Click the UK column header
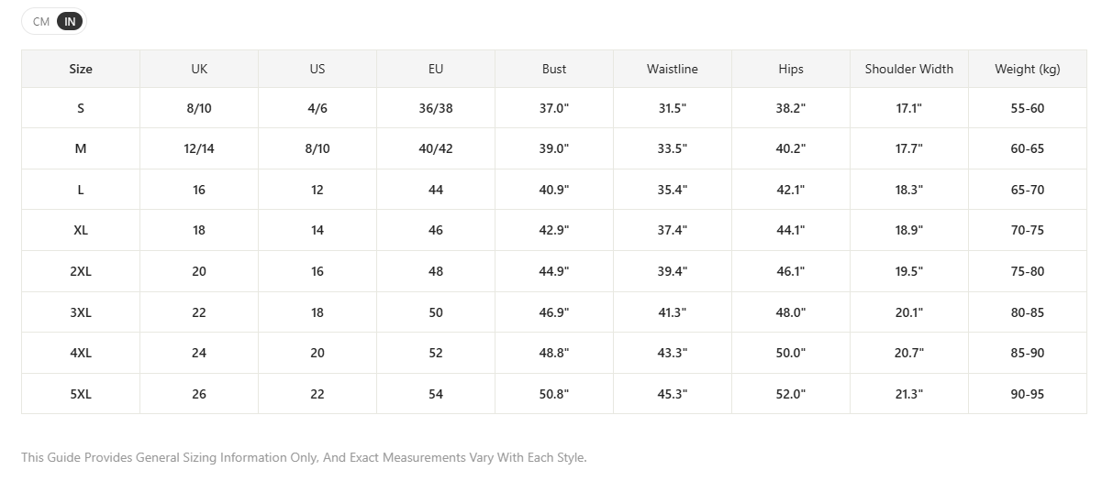The image size is (1102, 481). [199, 69]
